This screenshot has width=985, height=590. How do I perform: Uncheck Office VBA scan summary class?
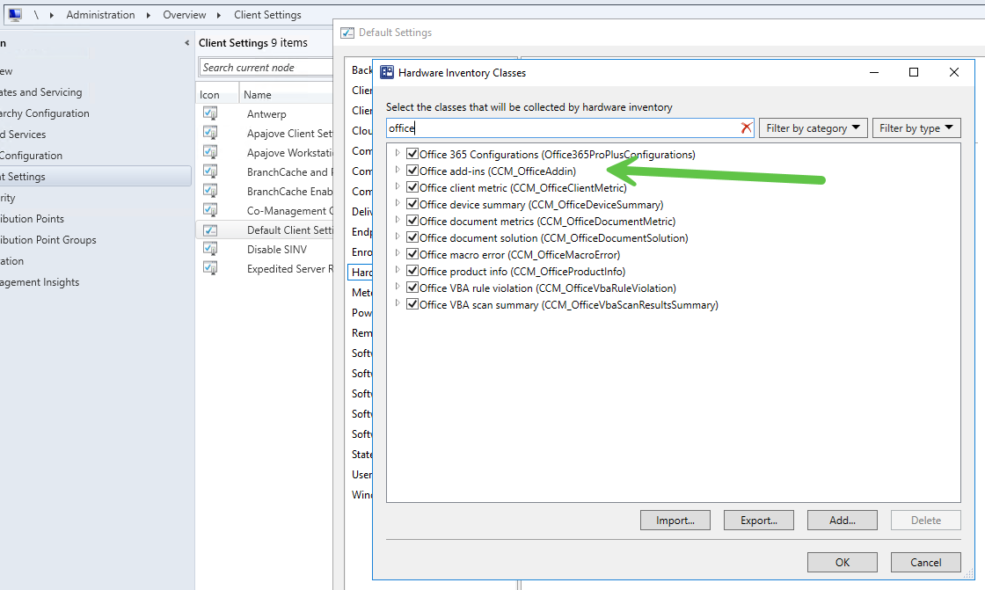click(412, 304)
